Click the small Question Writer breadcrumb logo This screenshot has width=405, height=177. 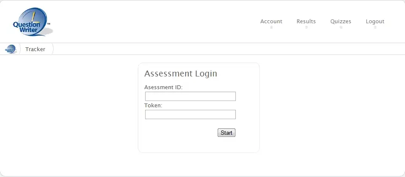(x=11, y=49)
